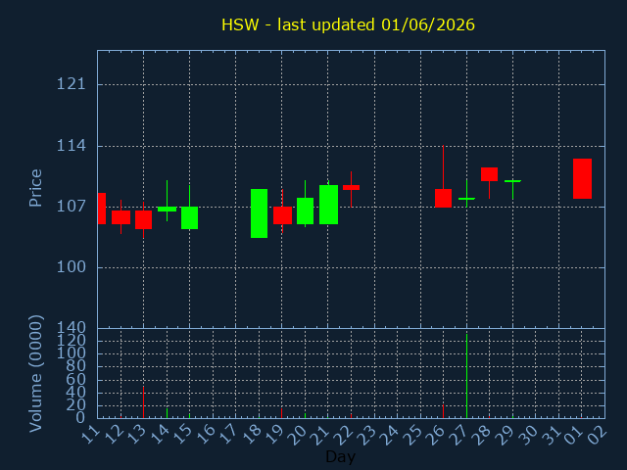Click the day label 11 on the x-axis
The image size is (627, 470).
[91, 435]
